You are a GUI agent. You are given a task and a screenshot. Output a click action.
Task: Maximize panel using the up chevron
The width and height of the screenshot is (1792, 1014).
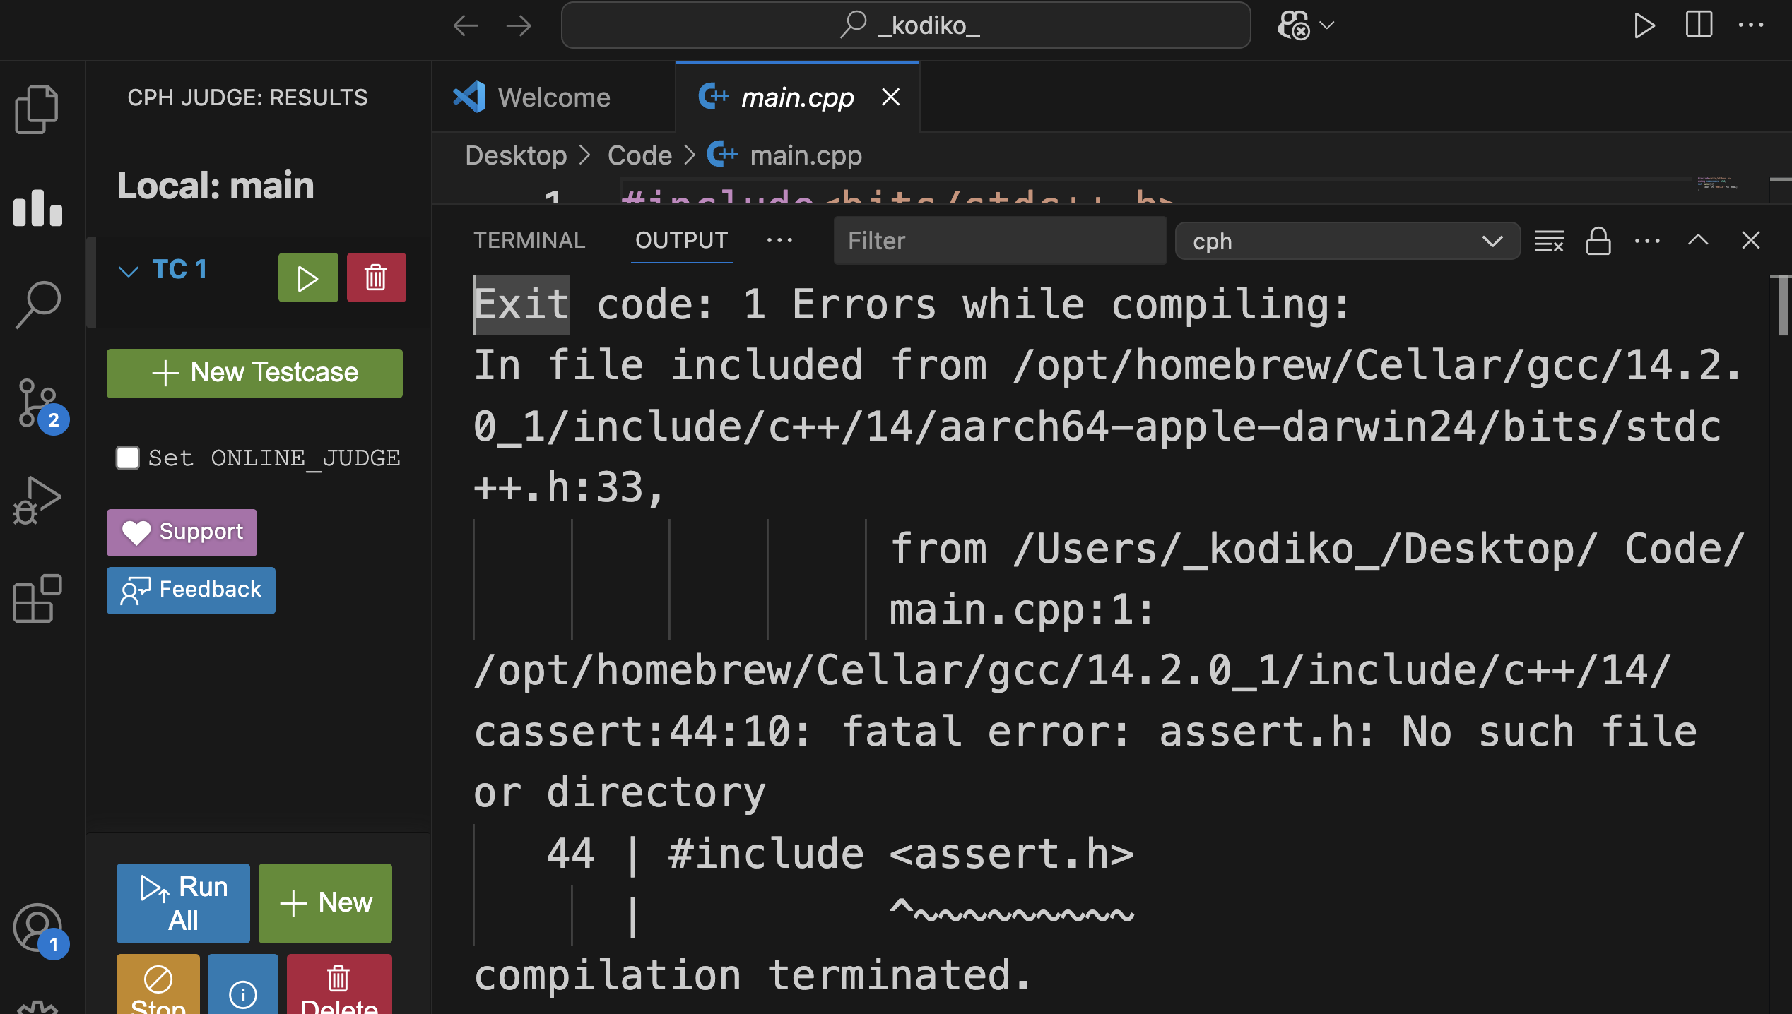click(x=1698, y=241)
